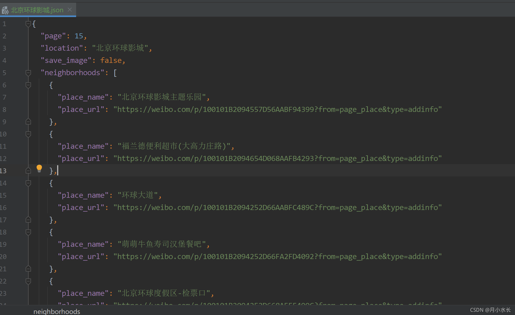The height and width of the screenshot is (315, 515).
Task: Fold the object starting on line 18
Action: point(28,232)
